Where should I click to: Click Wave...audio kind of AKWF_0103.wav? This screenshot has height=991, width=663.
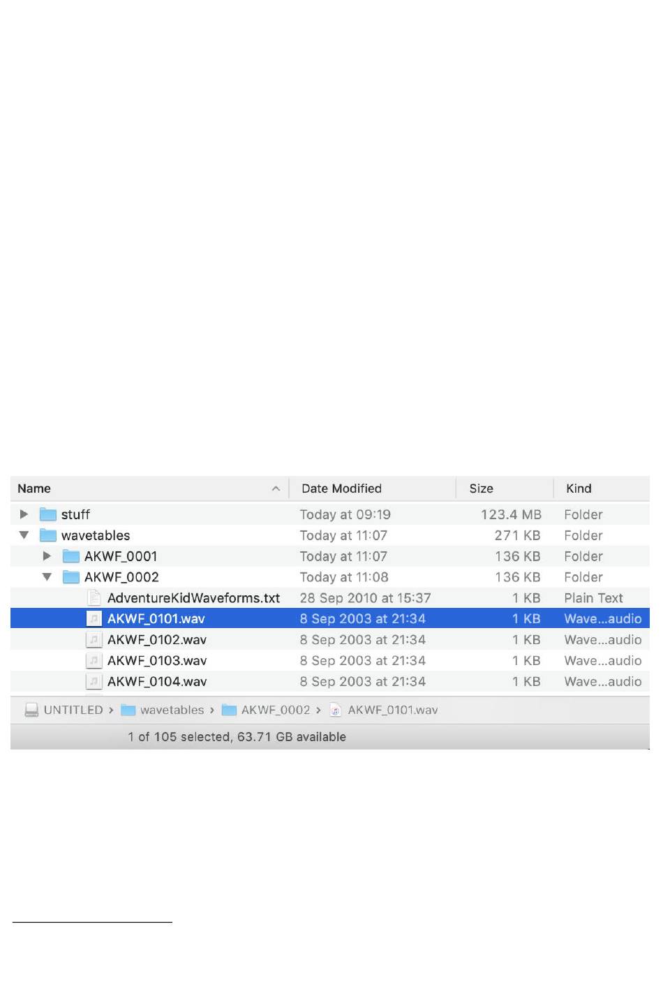click(603, 660)
